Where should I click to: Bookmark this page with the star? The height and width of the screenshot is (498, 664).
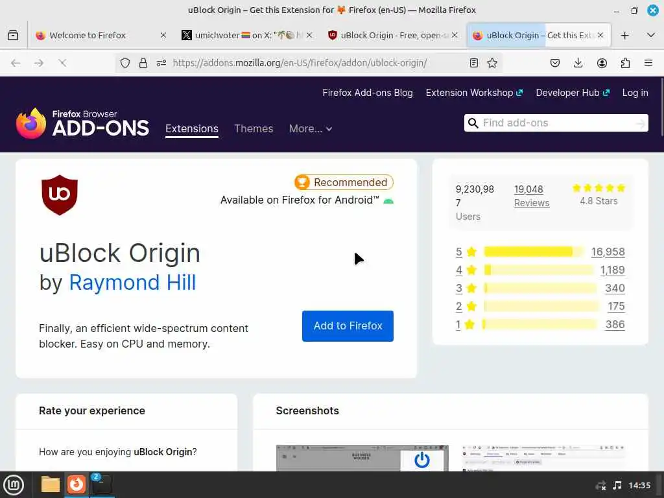pos(492,63)
